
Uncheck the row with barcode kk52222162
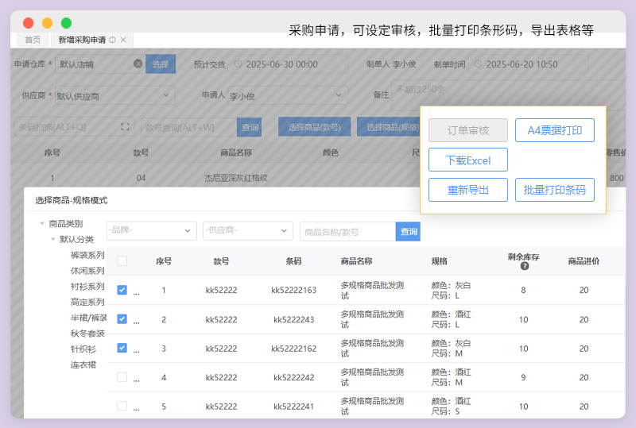pyautogui.click(x=122, y=348)
